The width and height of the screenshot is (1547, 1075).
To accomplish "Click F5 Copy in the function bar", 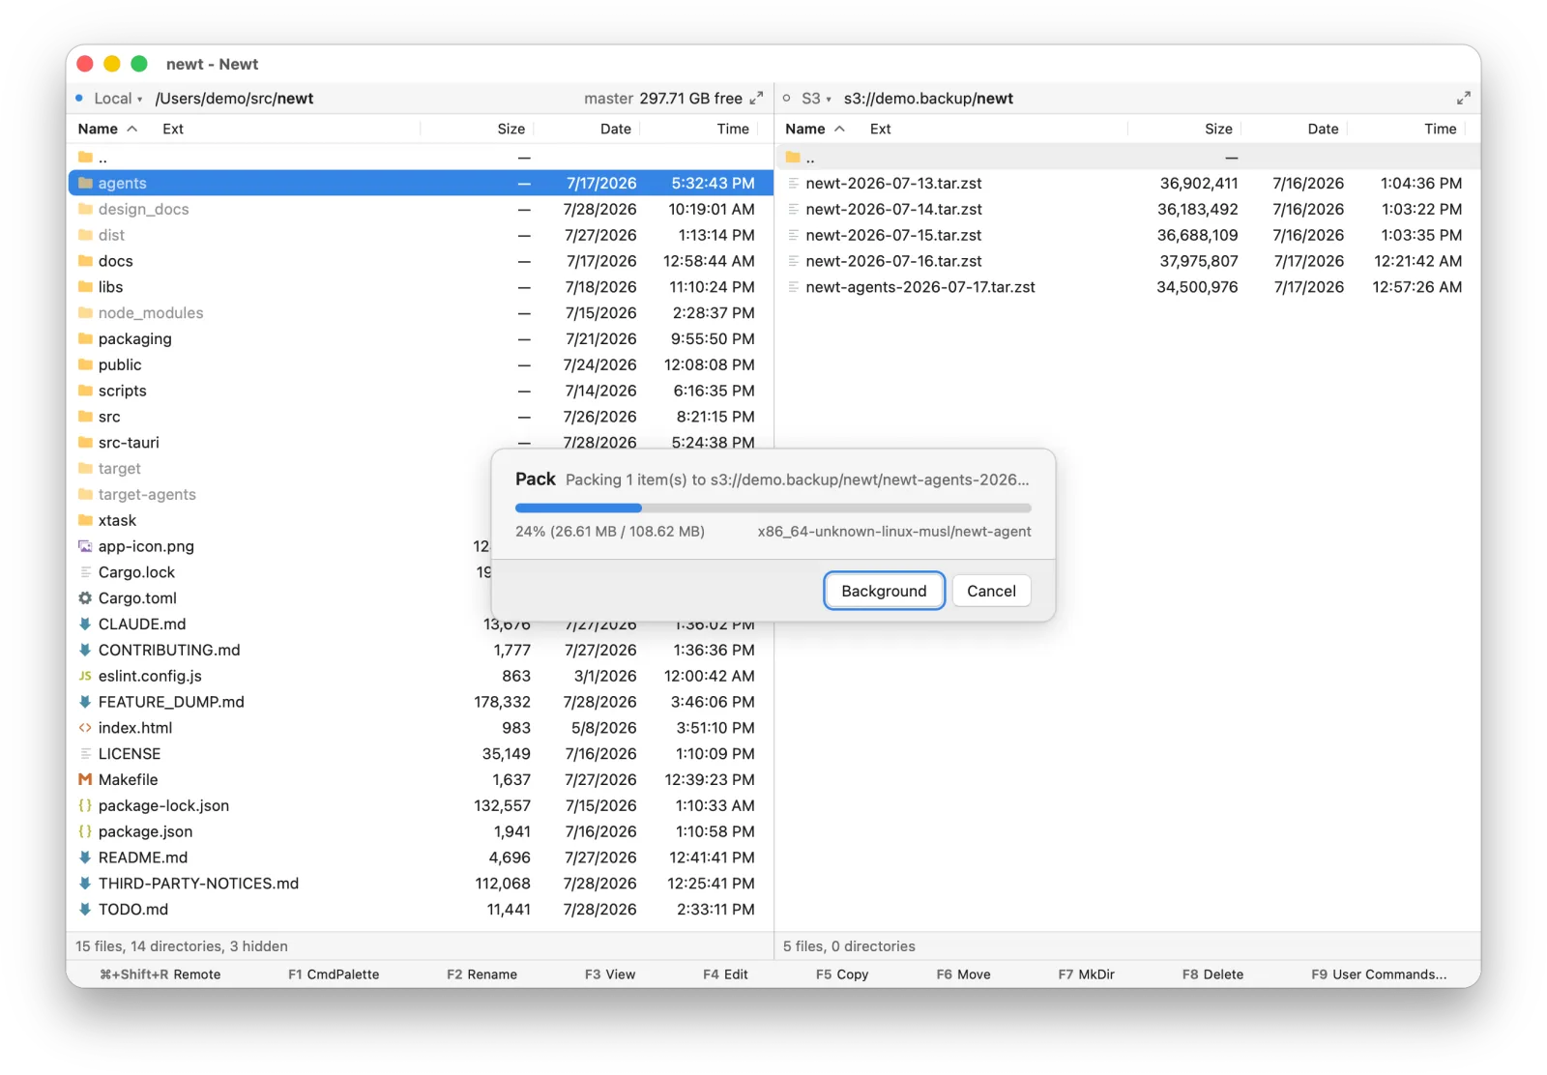I will coord(842,974).
